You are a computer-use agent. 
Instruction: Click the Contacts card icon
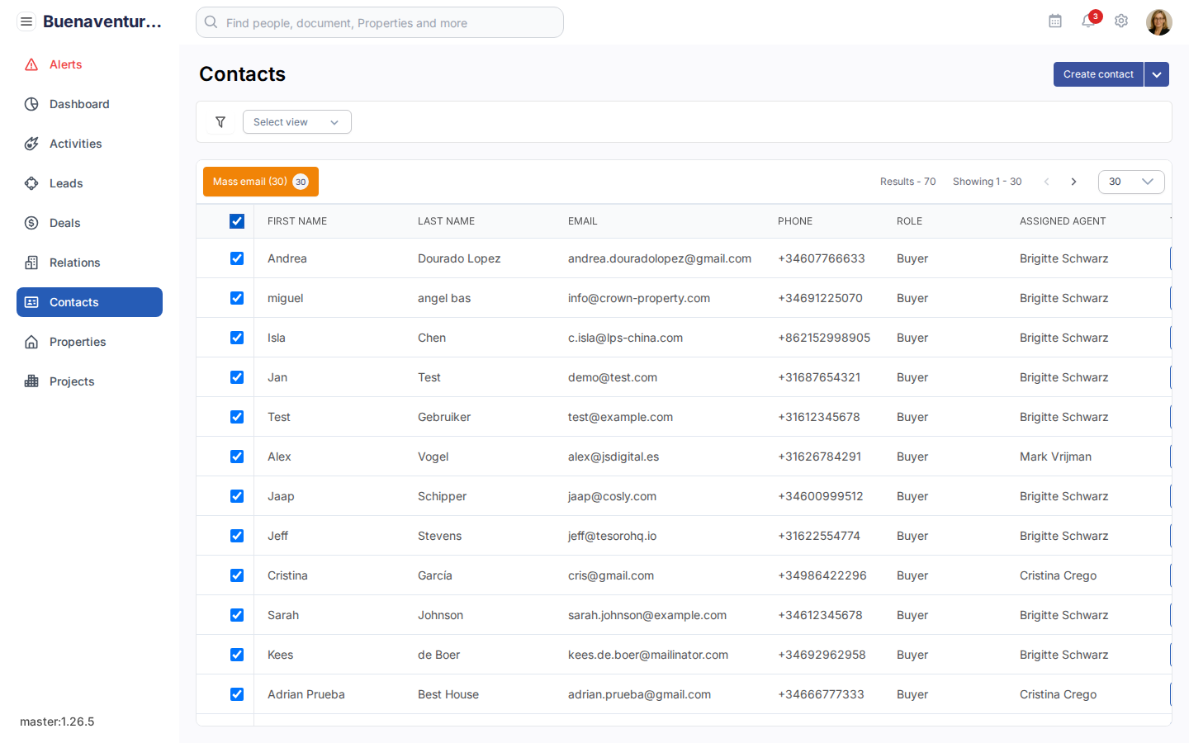tap(31, 302)
